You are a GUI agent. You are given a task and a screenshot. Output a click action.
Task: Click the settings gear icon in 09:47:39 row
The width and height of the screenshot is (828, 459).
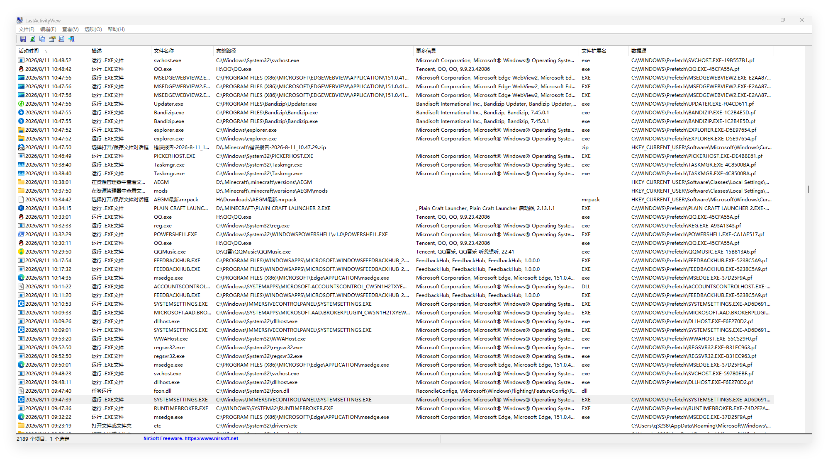click(21, 400)
